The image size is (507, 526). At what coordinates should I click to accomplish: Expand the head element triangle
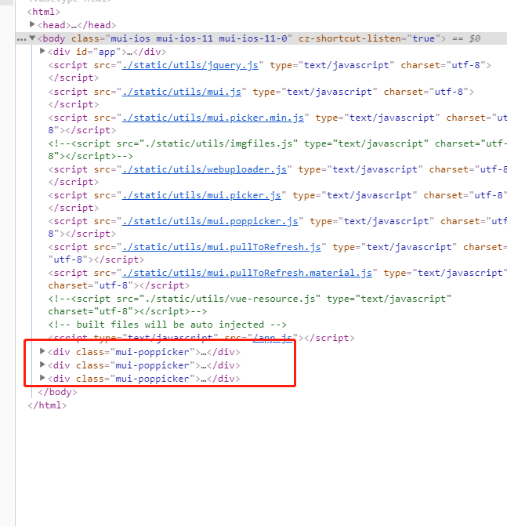click(x=32, y=25)
